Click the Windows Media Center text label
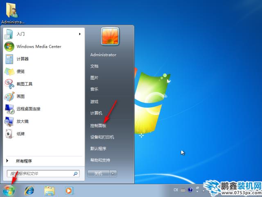Screen dimensions: 262x197 point(39,46)
